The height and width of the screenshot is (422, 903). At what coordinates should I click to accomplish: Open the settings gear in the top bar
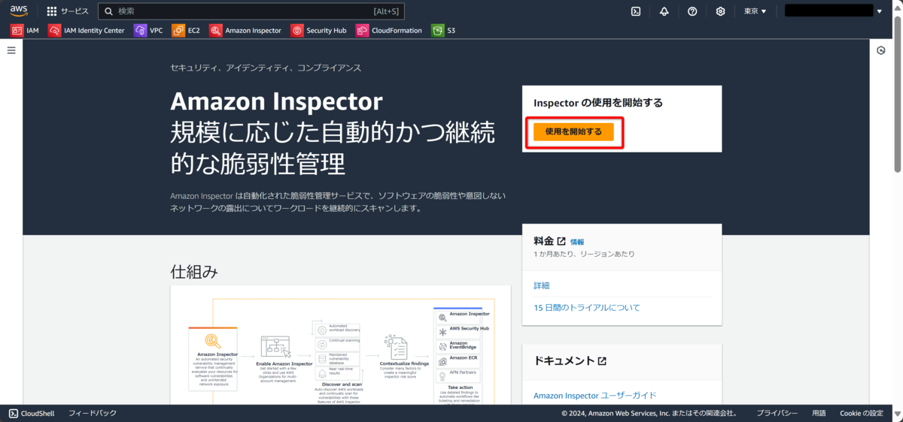720,11
